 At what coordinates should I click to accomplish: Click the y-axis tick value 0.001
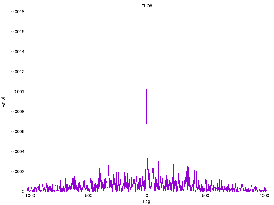click(x=19, y=92)
